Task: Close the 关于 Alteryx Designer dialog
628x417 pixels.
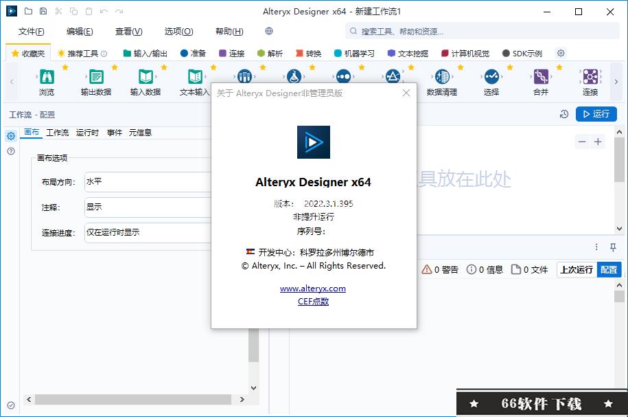Action: pos(406,93)
